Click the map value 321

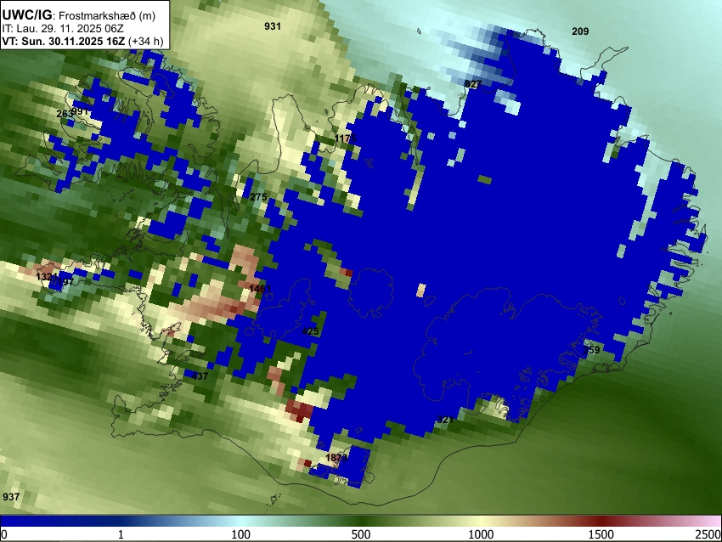(x=445, y=420)
